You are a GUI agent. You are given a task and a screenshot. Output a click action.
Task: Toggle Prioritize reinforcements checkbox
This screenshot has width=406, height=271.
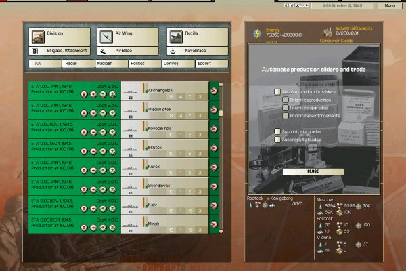[x=286, y=116]
